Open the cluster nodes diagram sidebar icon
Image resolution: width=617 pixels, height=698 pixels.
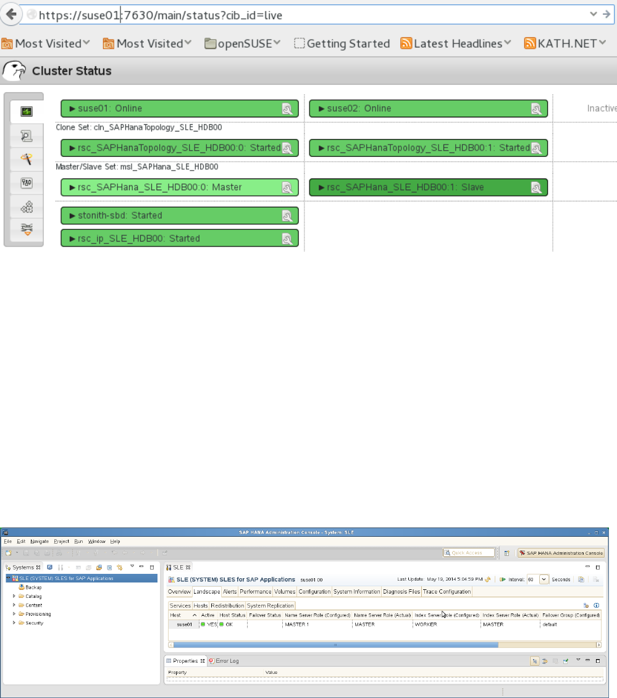pos(27,207)
